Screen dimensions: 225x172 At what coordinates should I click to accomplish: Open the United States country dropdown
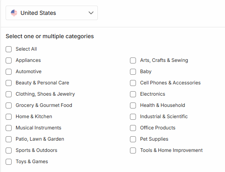point(52,13)
